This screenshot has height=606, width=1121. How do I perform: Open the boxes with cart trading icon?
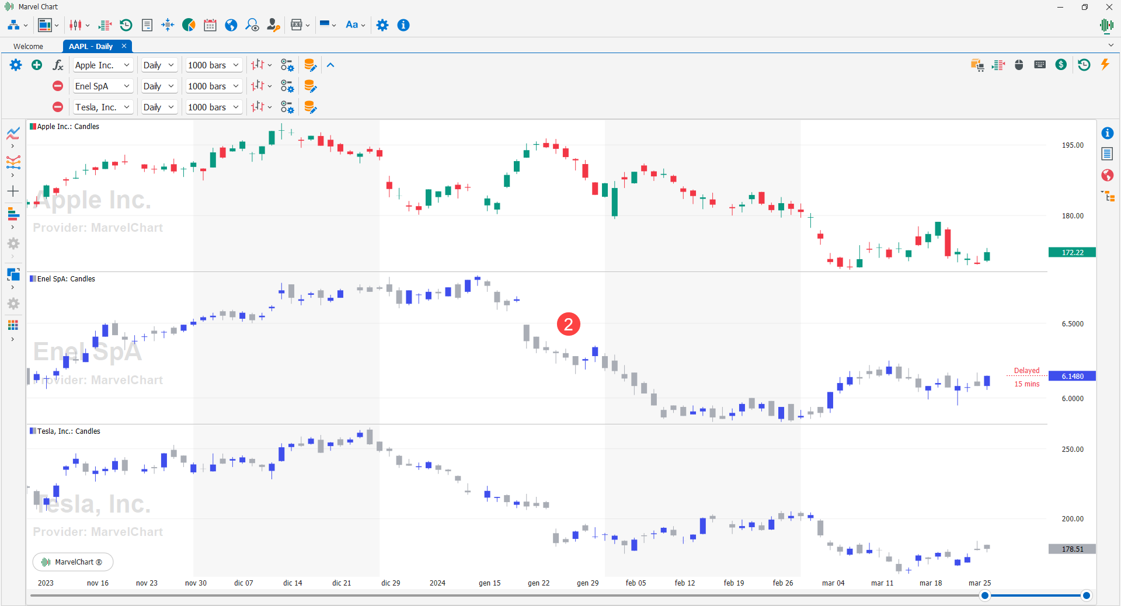tap(977, 65)
